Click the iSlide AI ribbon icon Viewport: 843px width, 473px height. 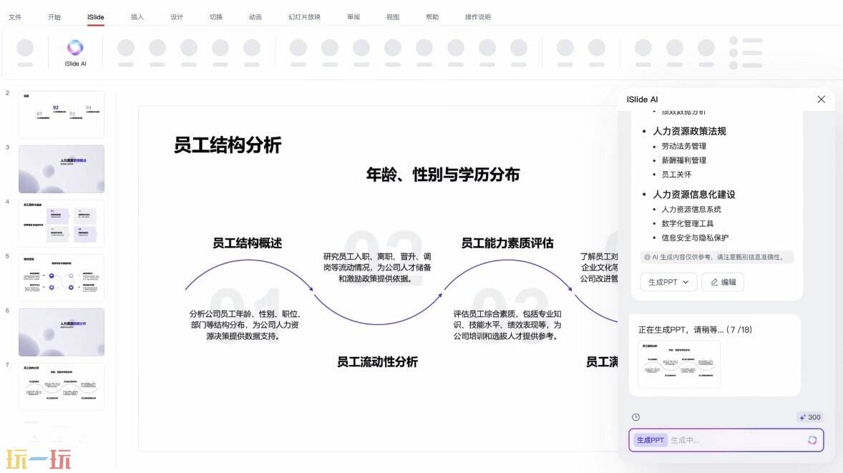tap(75, 52)
